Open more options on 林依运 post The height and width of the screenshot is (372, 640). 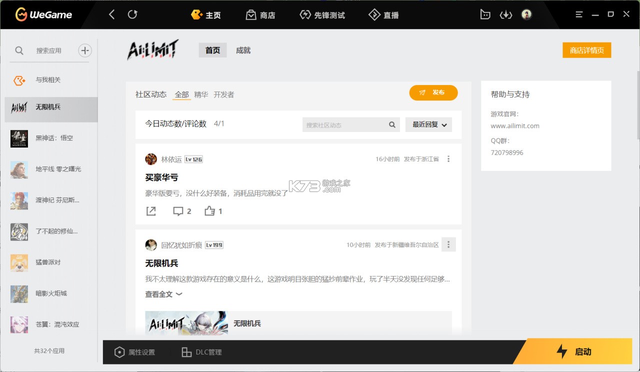click(448, 159)
